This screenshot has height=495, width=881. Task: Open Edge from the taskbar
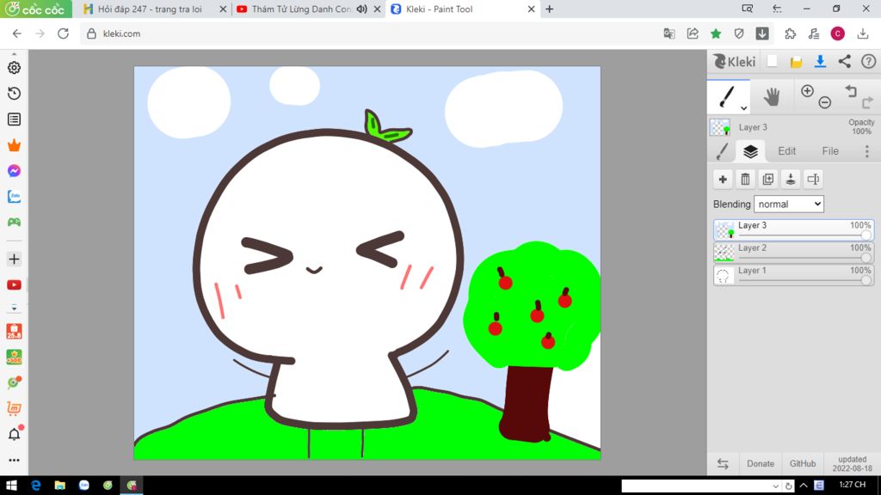coord(35,486)
